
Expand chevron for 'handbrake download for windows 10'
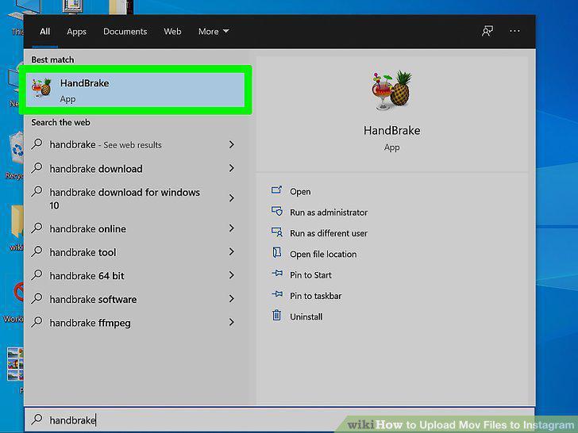tap(232, 198)
